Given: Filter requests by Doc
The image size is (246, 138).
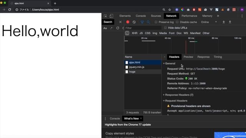Looking at the screenshot, I should [x=179, y=33].
